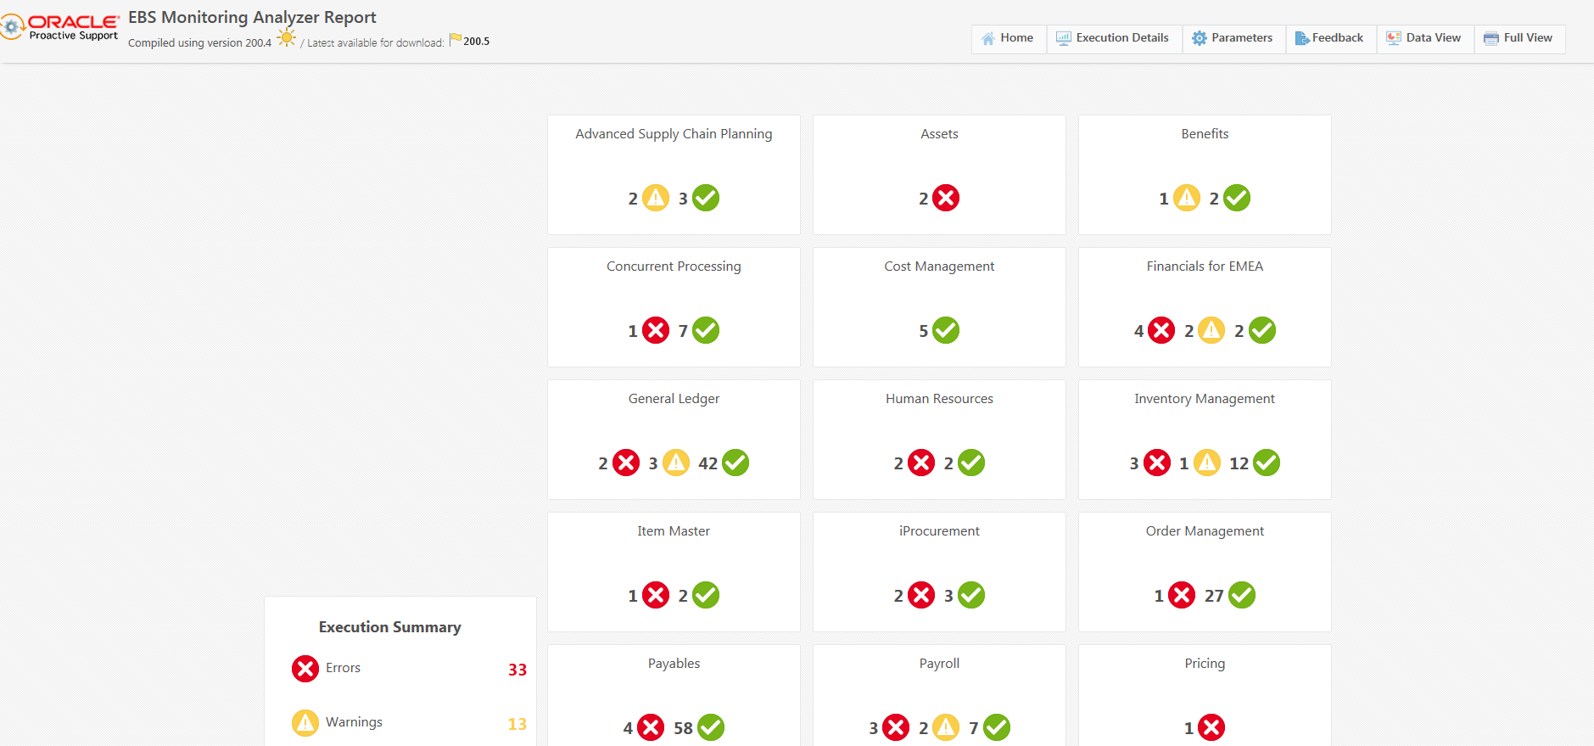The width and height of the screenshot is (1594, 746).
Task: Click the green checkmark in Payroll card
Action: pos(997,727)
